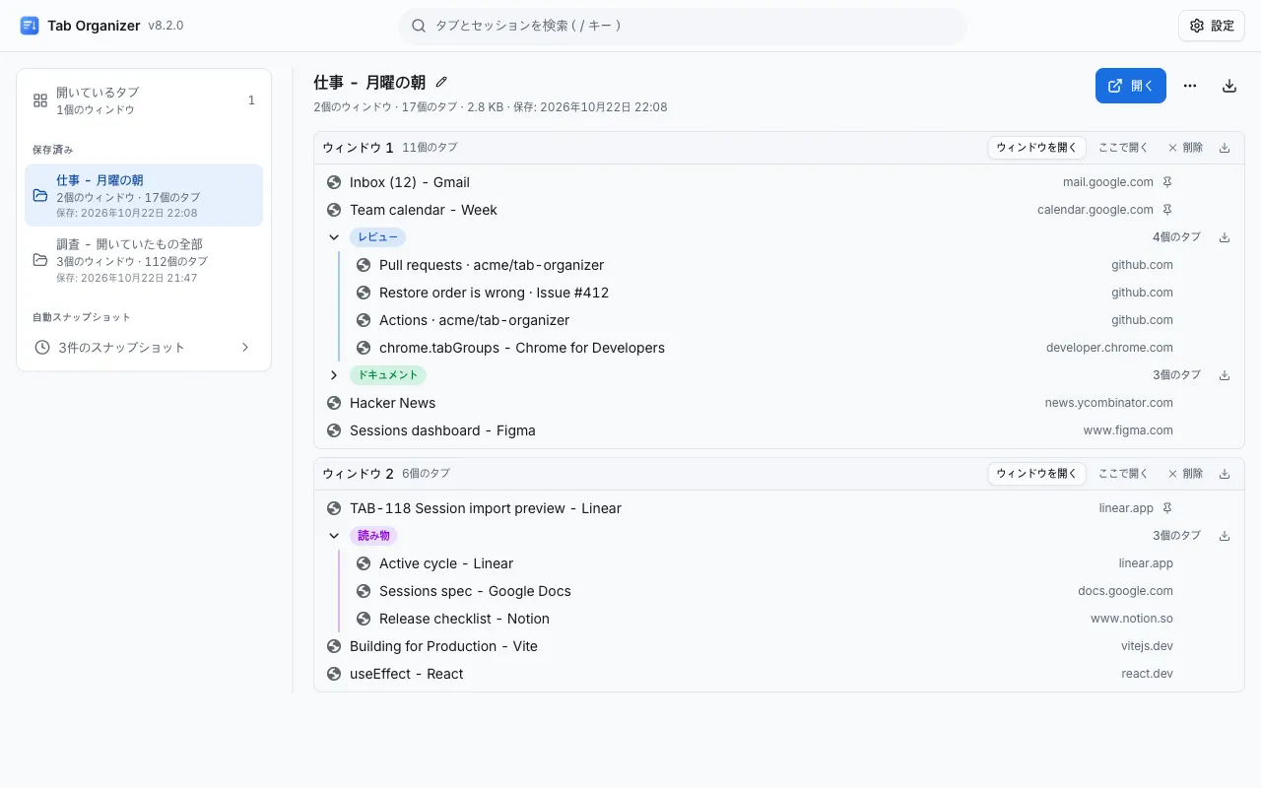Collapse the レビュー tab group

click(x=334, y=237)
